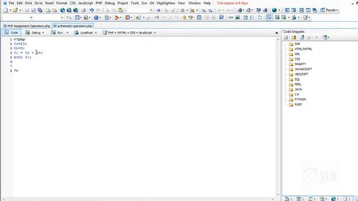Open the PHP menu
Viewport: 358px width, 201px height.
pos(99,3)
